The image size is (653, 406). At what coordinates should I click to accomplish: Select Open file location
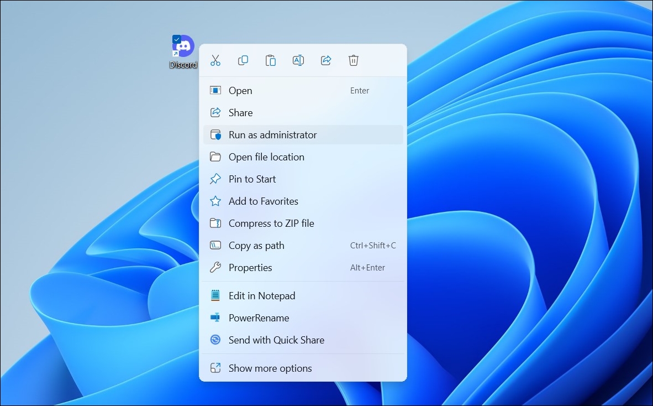point(266,157)
